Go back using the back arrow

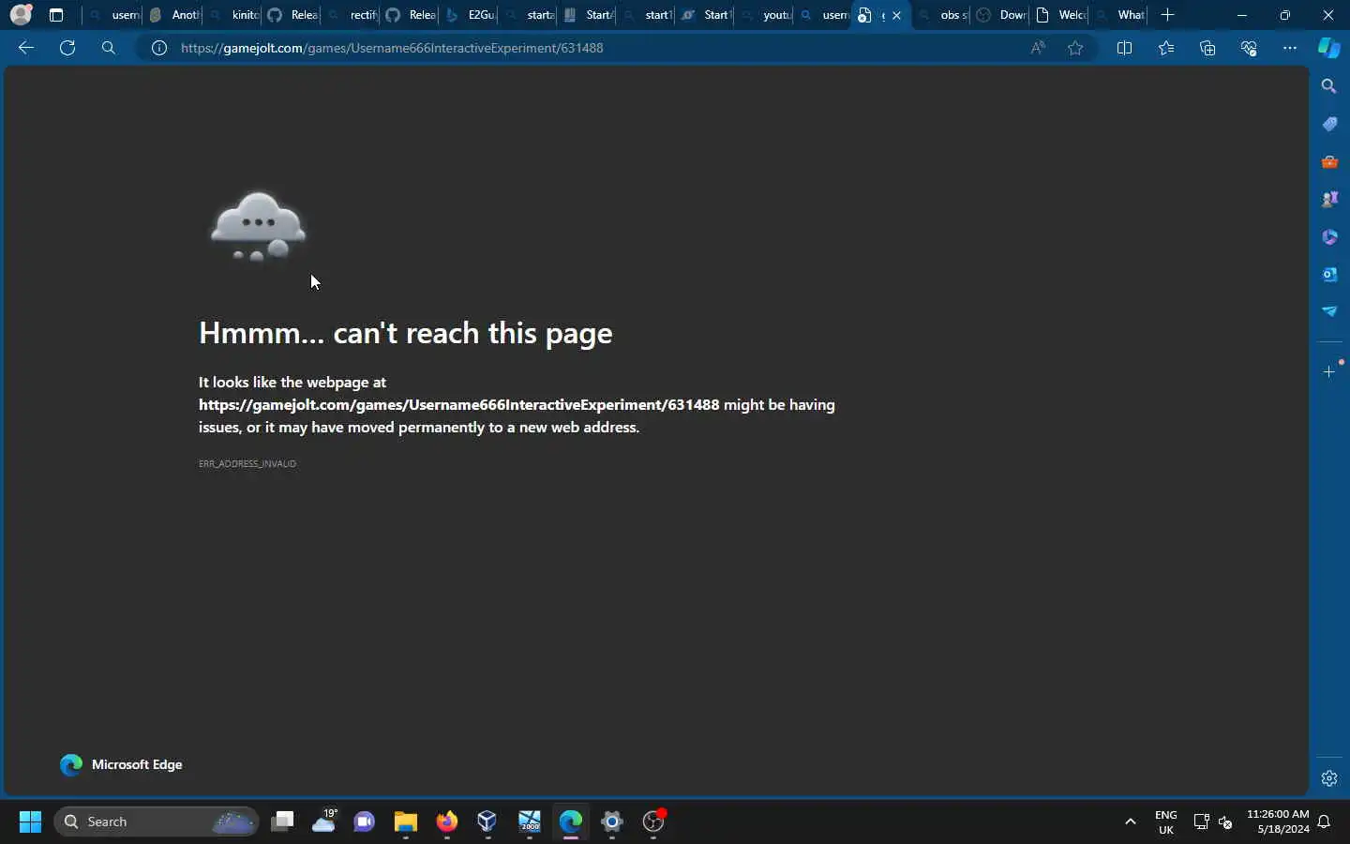pyautogui.click(x=26, y=48)
